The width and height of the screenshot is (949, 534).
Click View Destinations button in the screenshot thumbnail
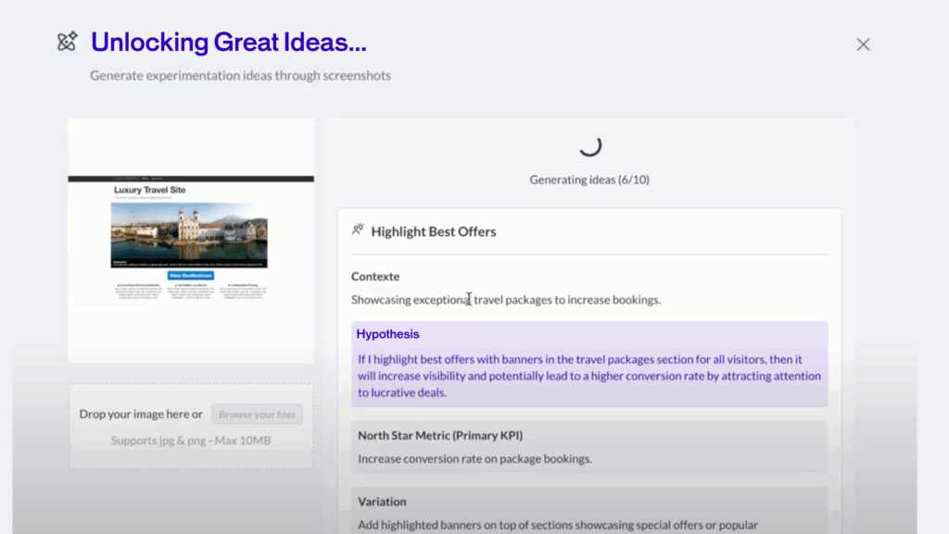191,276
